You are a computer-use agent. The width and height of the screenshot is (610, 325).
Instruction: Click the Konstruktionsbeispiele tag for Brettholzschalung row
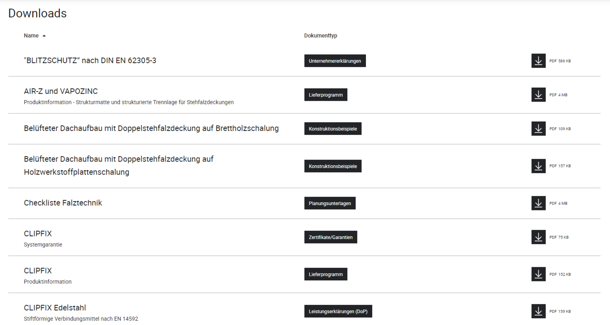click(x=332, y=129)
